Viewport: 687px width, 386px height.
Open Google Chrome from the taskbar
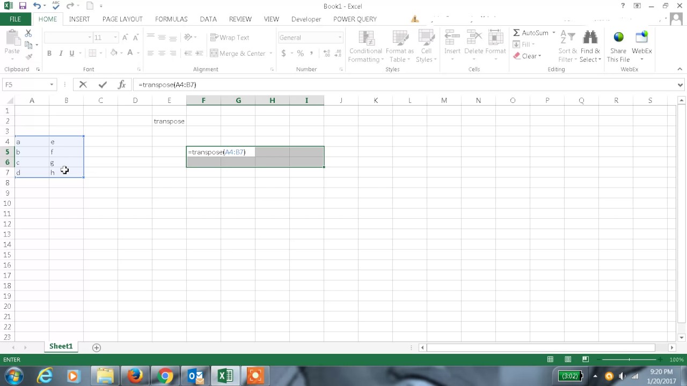(x=165, y=376)
